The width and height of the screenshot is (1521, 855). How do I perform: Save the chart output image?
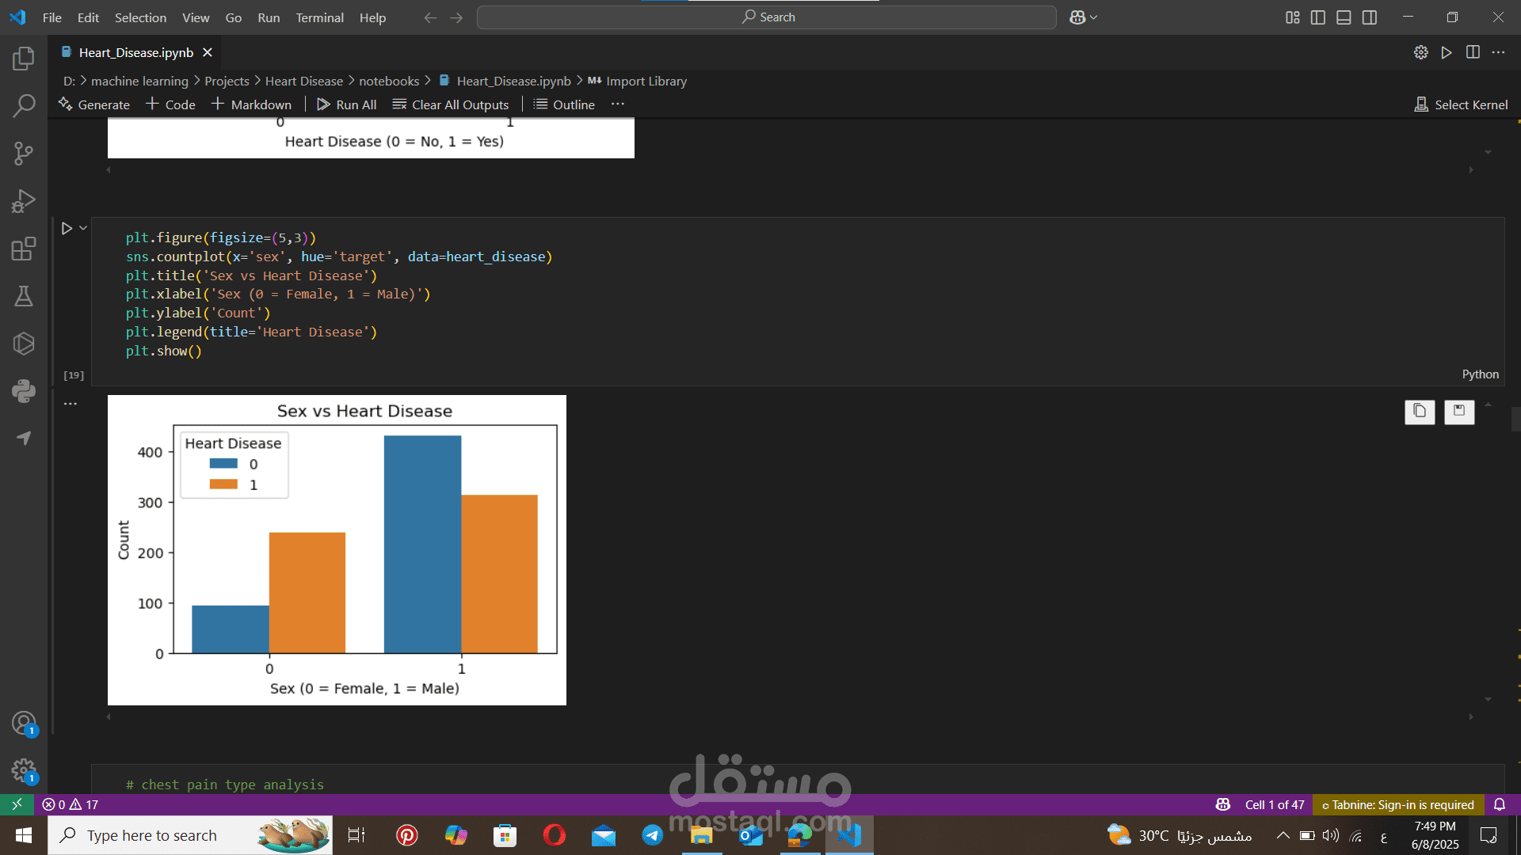click(x=1459, y=412)
